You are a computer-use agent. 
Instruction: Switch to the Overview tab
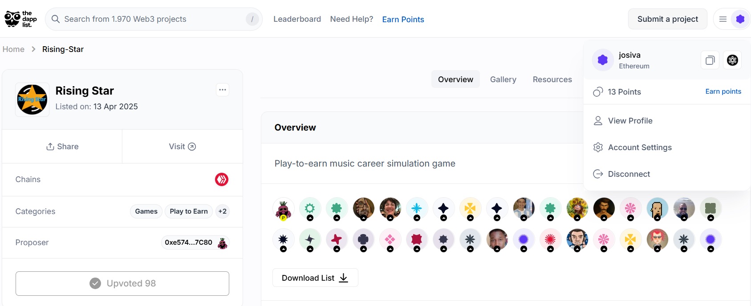click(455, 79)
